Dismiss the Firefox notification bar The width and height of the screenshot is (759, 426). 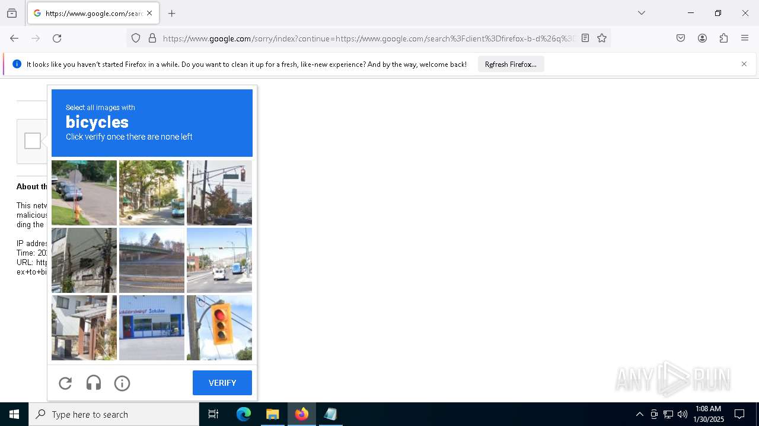point(744,64)
